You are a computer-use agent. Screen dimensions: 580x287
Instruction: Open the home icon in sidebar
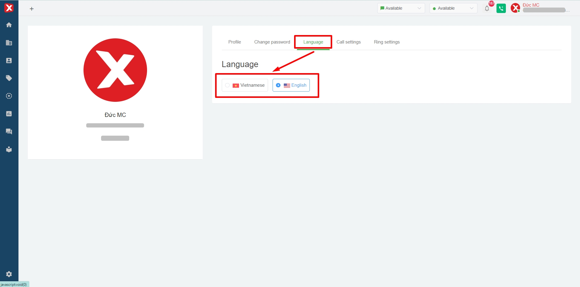pos(9,25)
